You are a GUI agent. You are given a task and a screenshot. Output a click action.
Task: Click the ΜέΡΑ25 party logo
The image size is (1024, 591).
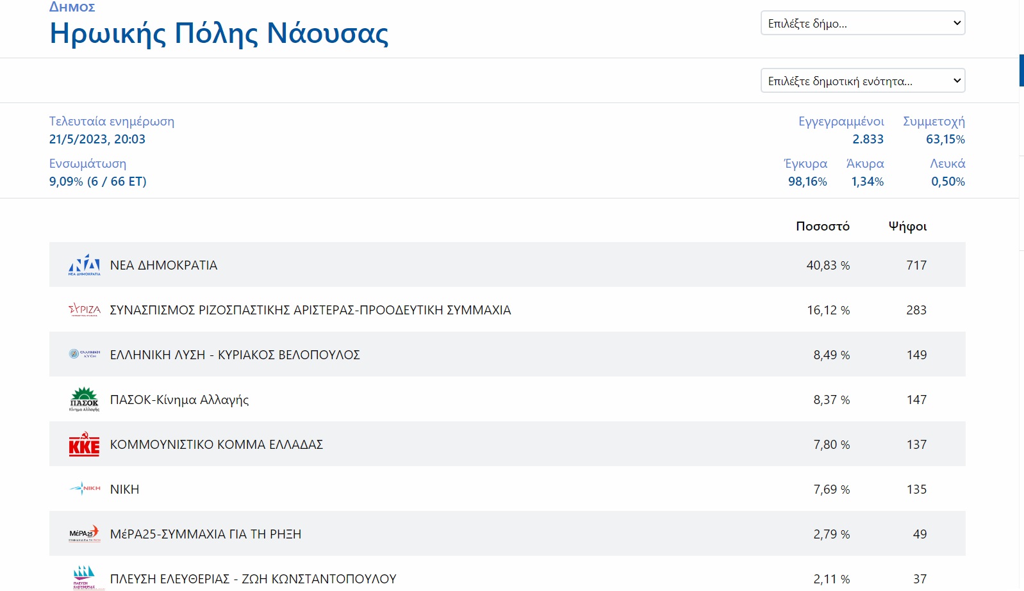85,534
